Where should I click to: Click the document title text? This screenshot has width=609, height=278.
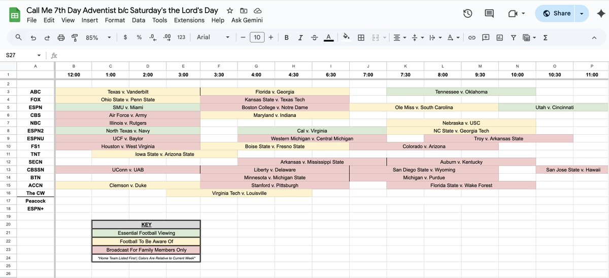122,11
